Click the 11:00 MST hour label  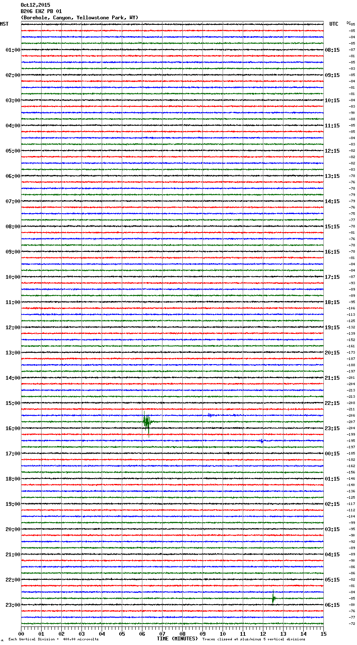(x=13, y=302)
